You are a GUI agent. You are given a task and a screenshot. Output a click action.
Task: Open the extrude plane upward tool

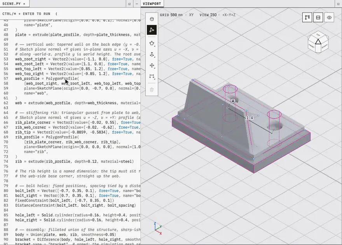tap(152, 55)
